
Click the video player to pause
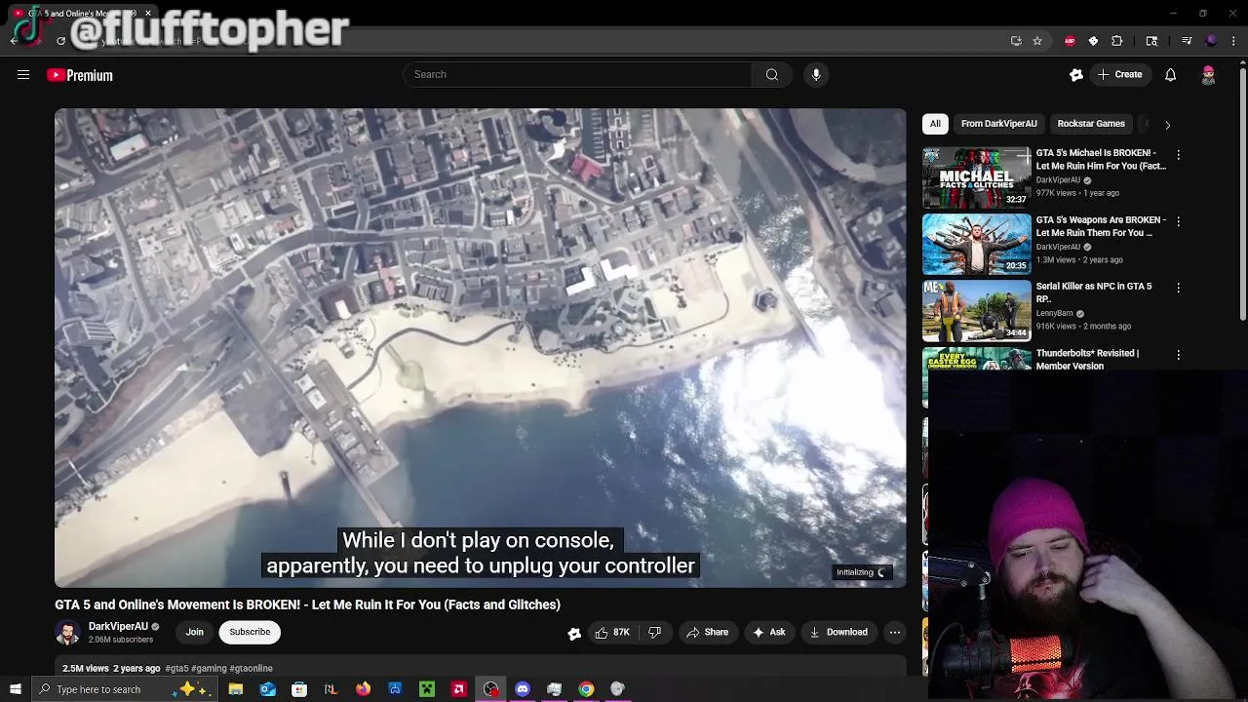pyautogui.click(x=480, y=348)
